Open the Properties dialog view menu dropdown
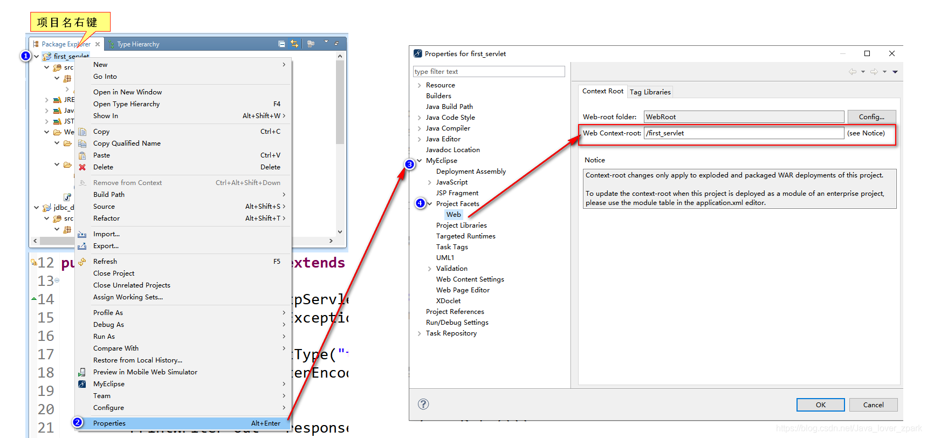The height and width of the screenshot is (438, 927). tap(895, 72)
